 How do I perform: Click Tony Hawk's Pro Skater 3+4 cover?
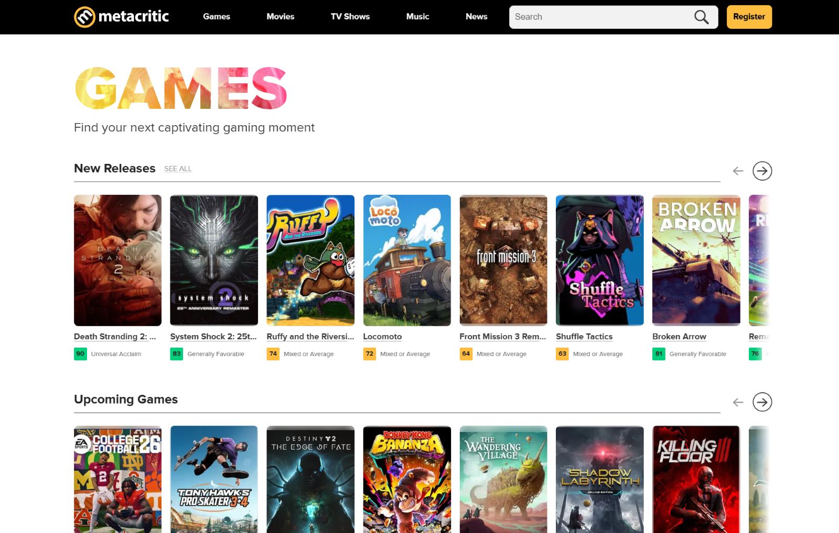tap(214, 480)
